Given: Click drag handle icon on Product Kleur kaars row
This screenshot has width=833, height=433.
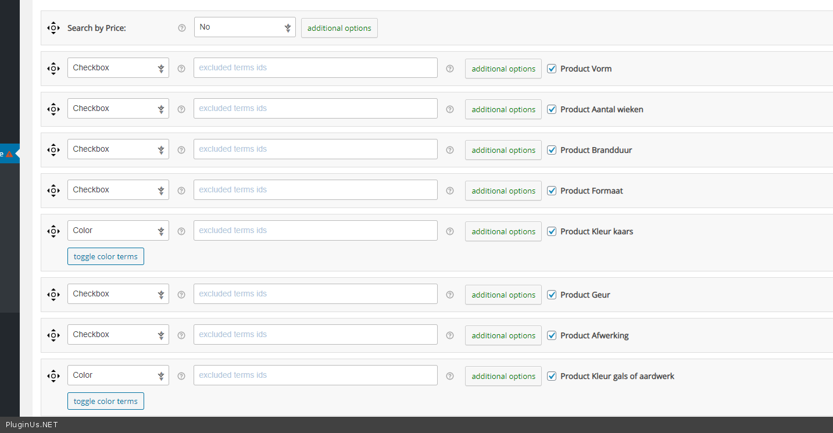Looking at the screenshot, I should click(x=53, y=231).
